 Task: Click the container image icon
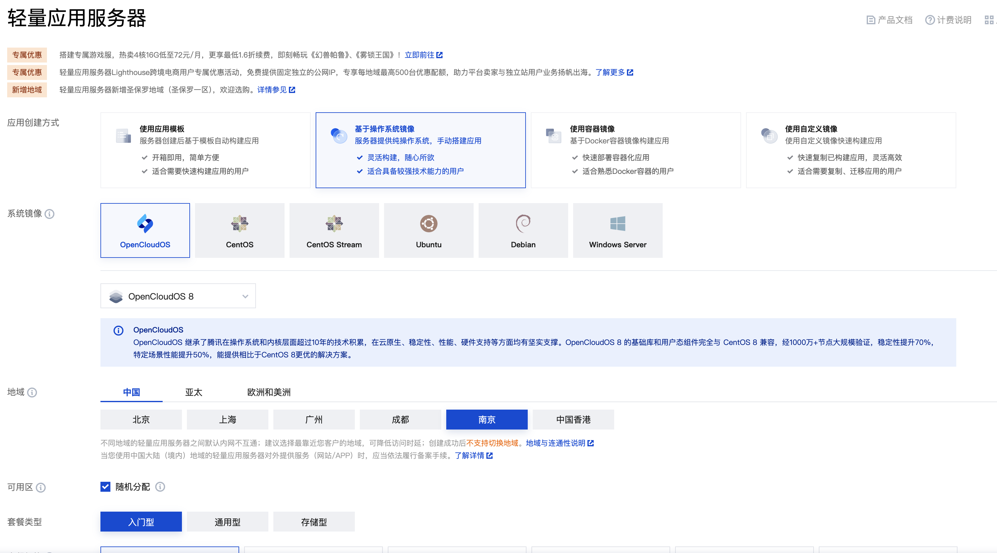[x=554, y=135]
